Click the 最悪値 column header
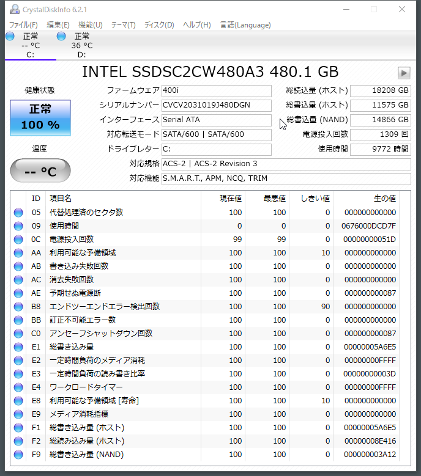The width and height of the screenshot is (421, 476). tap(267, 199)
